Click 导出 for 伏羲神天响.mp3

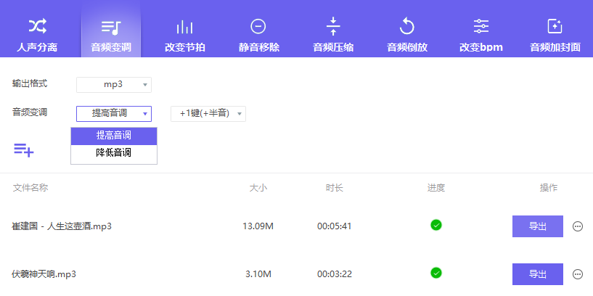(x=537, y=274)
